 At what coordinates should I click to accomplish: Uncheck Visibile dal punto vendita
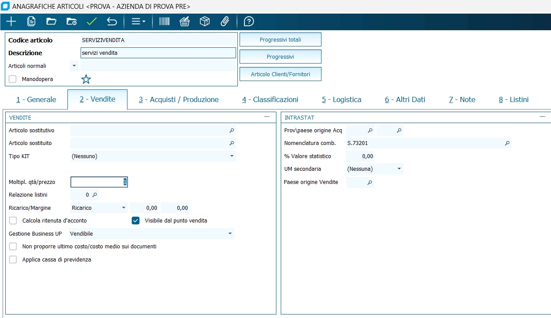pos(136,221)
